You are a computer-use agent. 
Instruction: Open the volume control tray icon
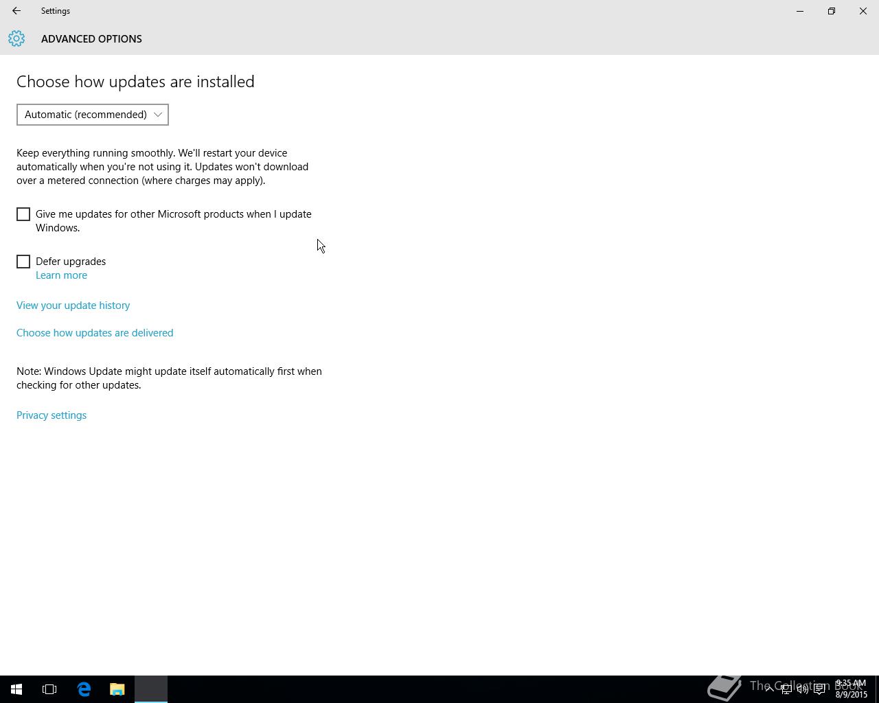pyautogui.click(x=802, y=689)
